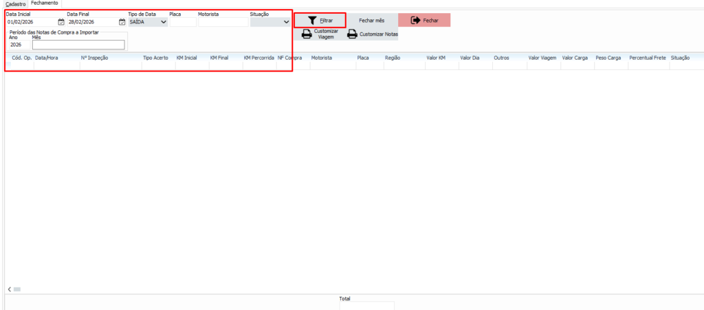Image resolution: width=704 pixels, height=310 pixels.
Task: Expand the Situação dropdown
Action: [286, 22]
